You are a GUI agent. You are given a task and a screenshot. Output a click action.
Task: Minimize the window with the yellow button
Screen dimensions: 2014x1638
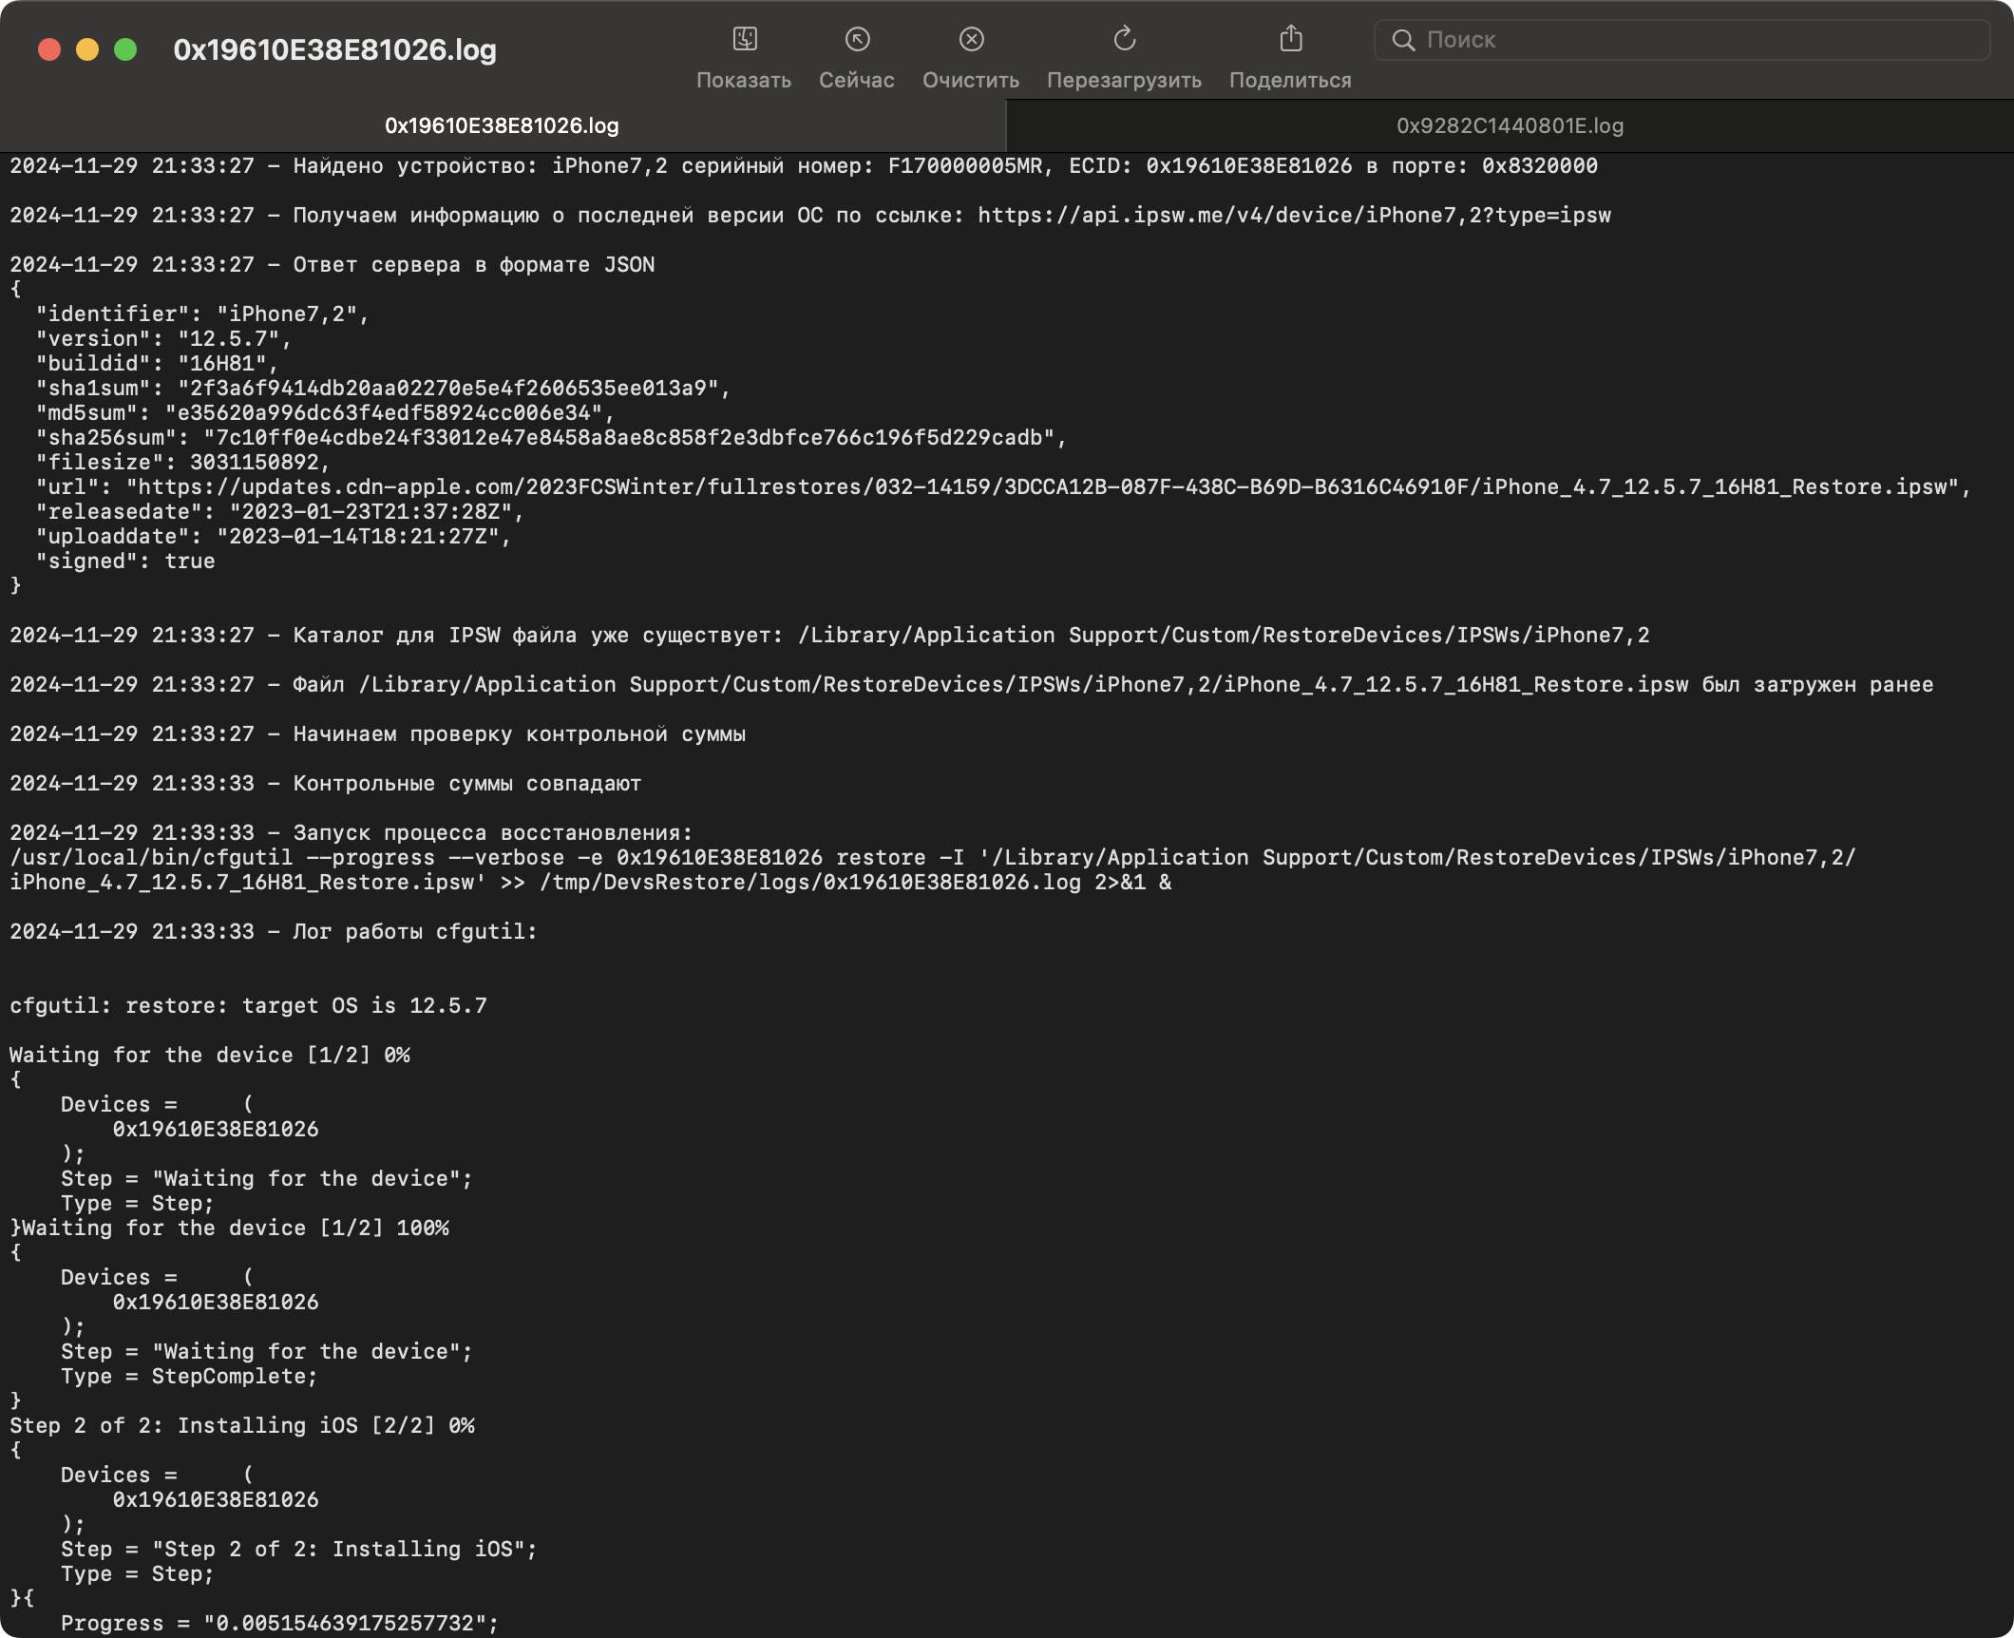point(87,49)
